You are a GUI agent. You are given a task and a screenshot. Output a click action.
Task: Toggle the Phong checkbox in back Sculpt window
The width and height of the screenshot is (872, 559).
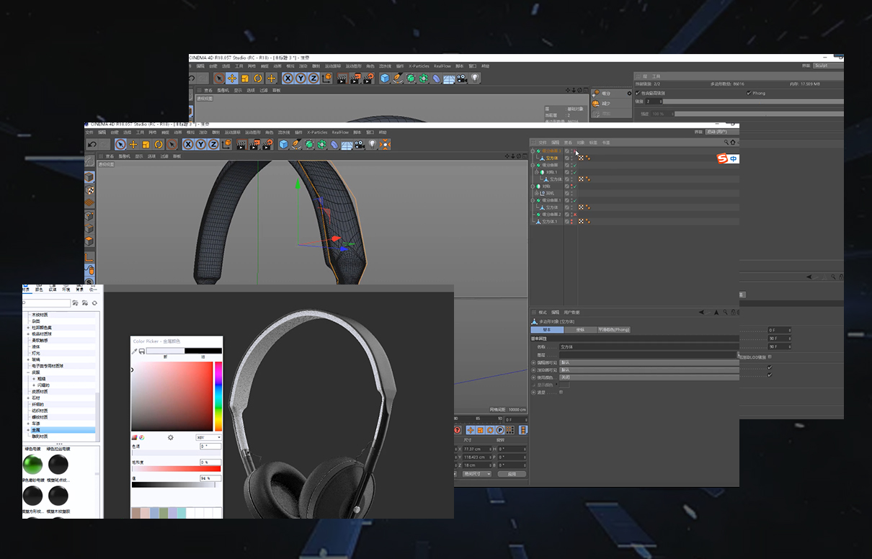point(749,93)
